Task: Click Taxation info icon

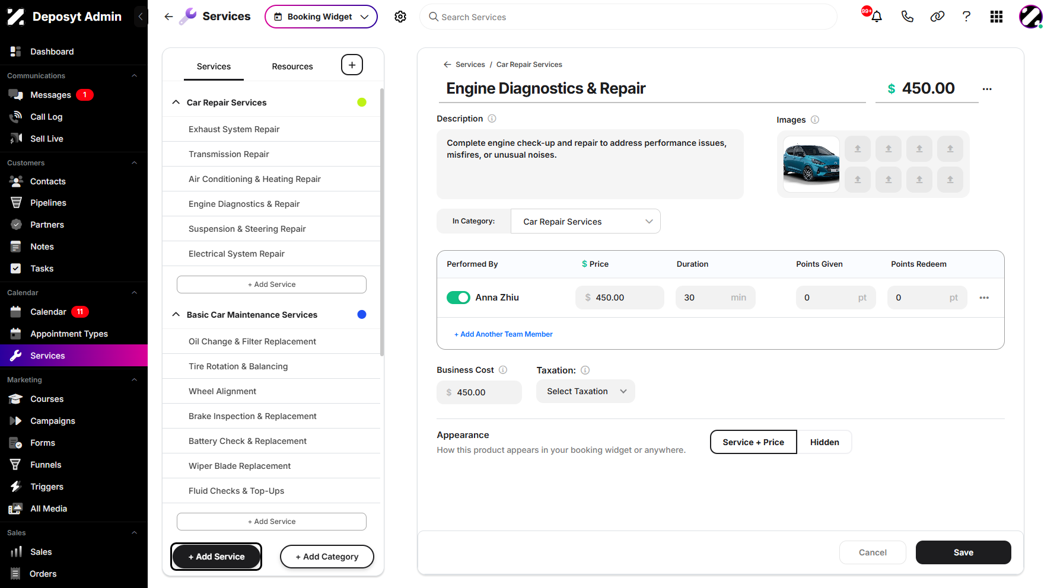Action: [585, 370]
